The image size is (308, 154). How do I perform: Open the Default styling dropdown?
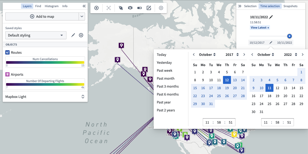36,35
